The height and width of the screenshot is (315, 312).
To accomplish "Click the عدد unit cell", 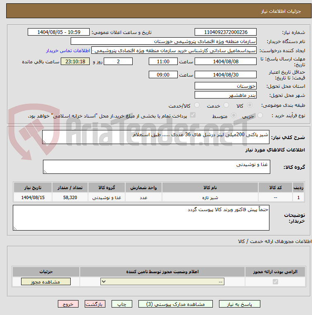I will 143,197.
